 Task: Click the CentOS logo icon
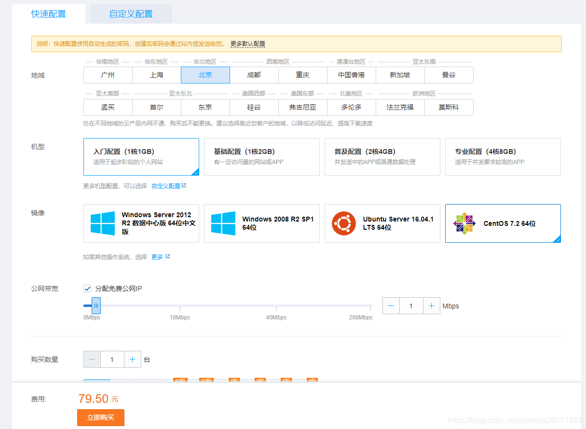tap(464, 223)
